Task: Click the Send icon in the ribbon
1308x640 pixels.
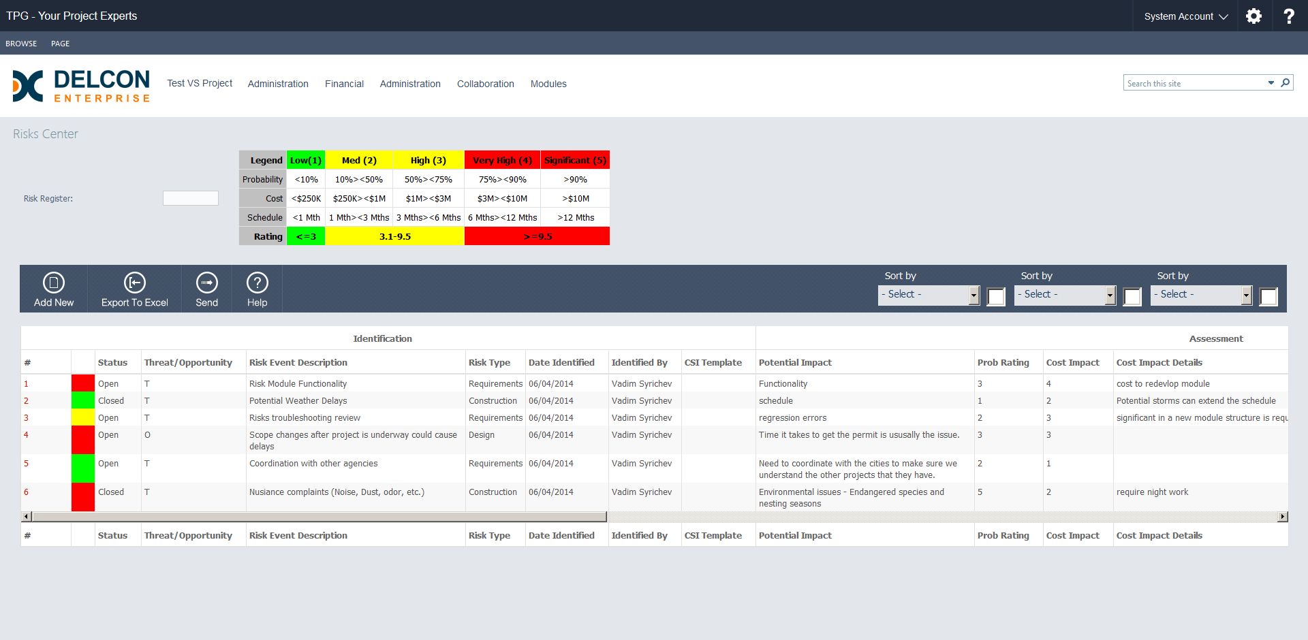Action: pos(206,288)
